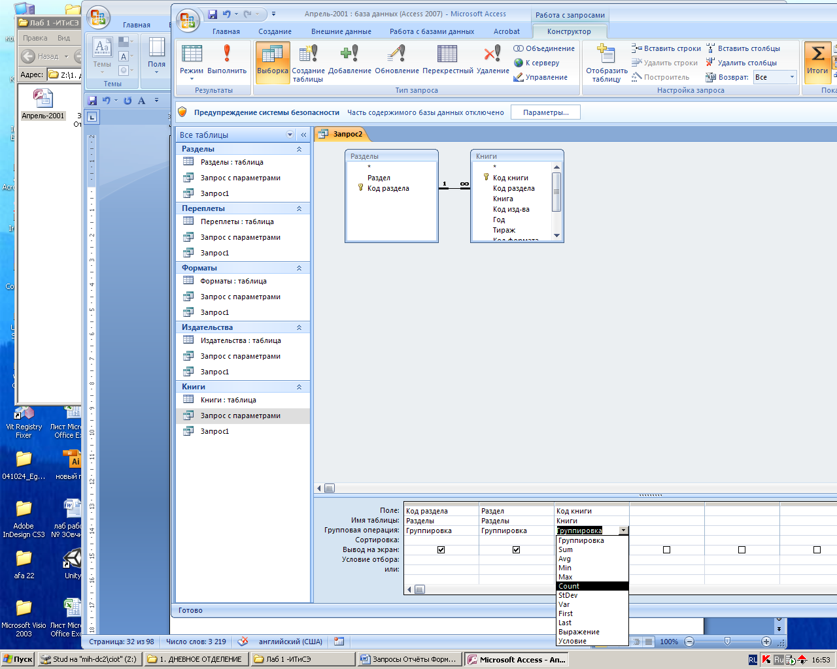Select Count in aggregate list

(x=592, y=586)
